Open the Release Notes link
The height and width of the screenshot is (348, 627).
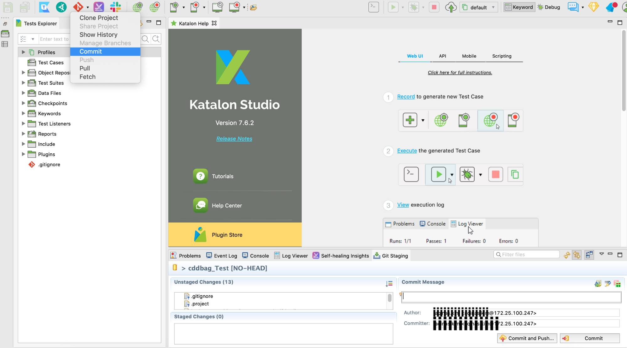click(234, 139)
